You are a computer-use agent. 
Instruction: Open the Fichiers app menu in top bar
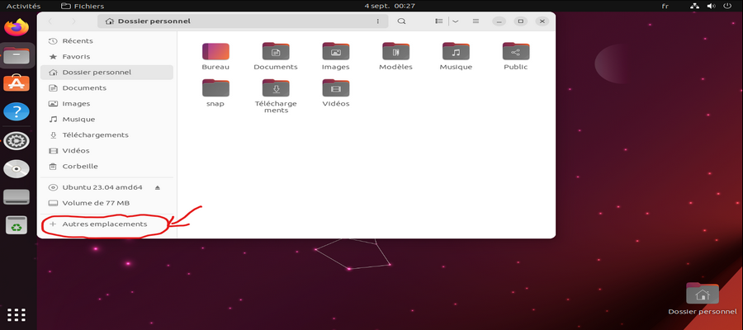point(83,6)
